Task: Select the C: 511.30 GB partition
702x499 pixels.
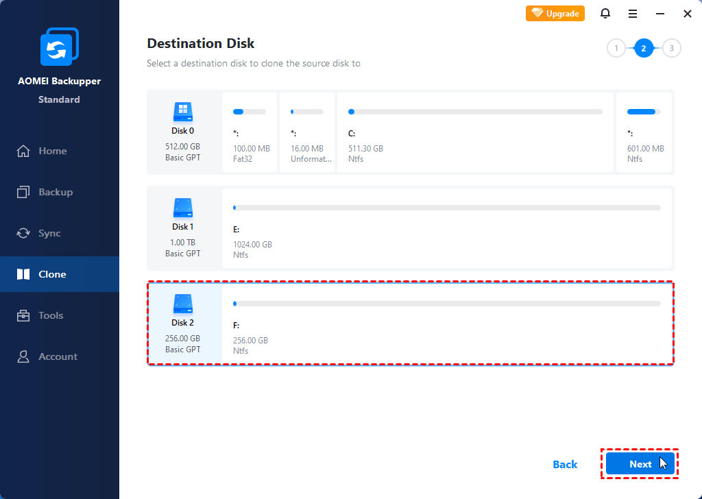Action: pyautogui.click(x=476, y=132)
